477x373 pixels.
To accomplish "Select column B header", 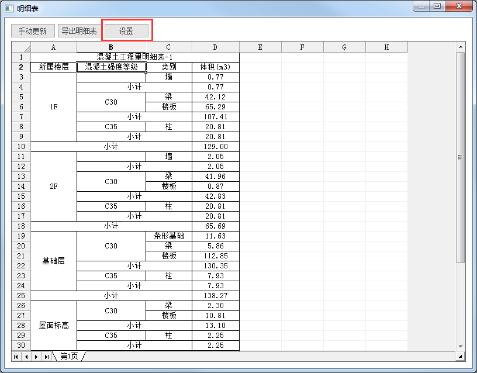I will [111, 47].
